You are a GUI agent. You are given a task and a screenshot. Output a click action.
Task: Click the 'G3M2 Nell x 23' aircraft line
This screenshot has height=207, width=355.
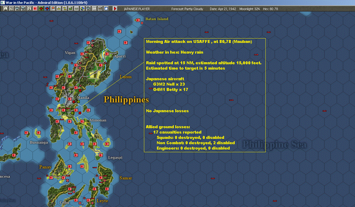[169, 84]
